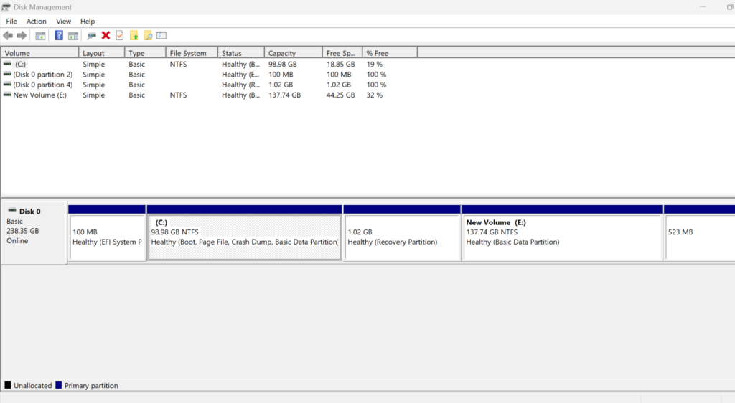Click drive icon beside New Volume (E:) row

click(7, 95)
